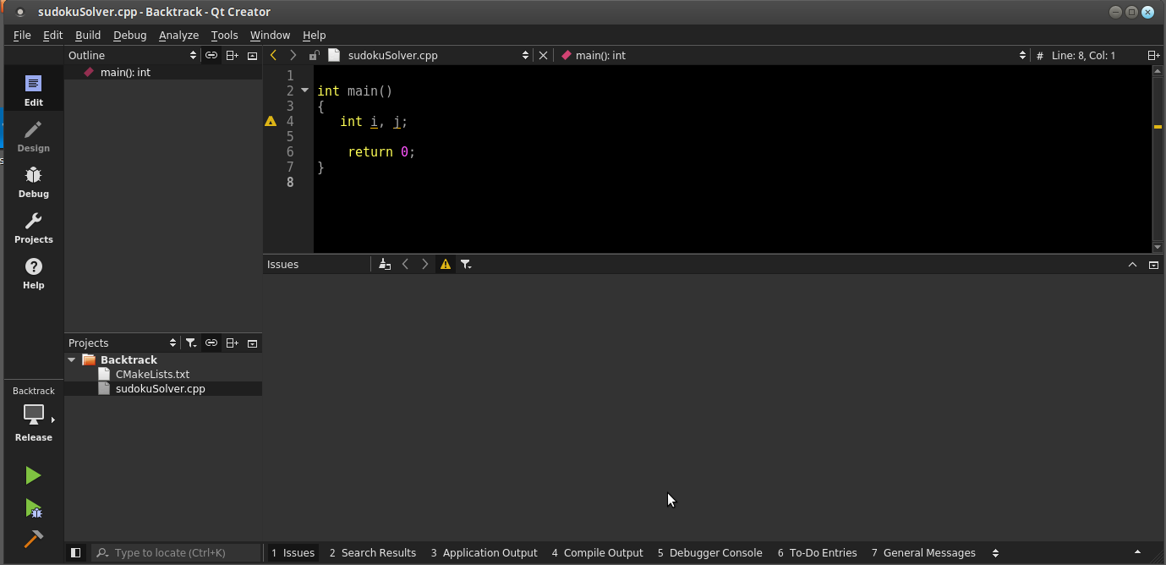Build the project with the hammer icon

pos(33,539)
